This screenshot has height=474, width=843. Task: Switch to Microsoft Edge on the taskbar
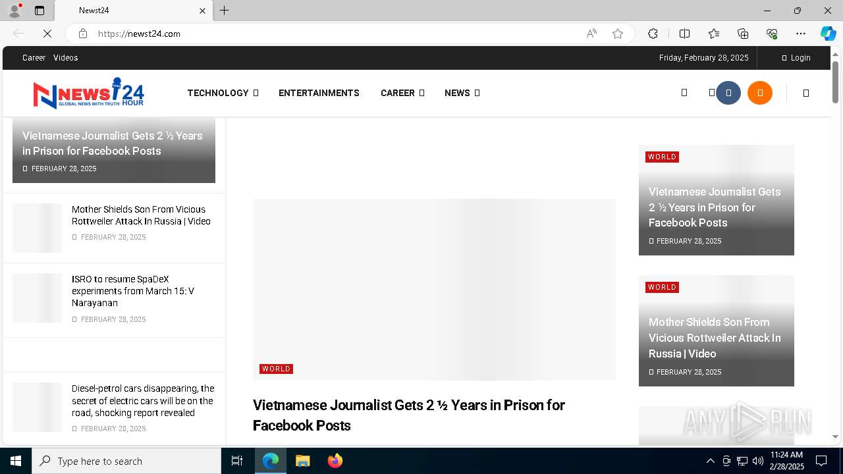coord(271,461)
